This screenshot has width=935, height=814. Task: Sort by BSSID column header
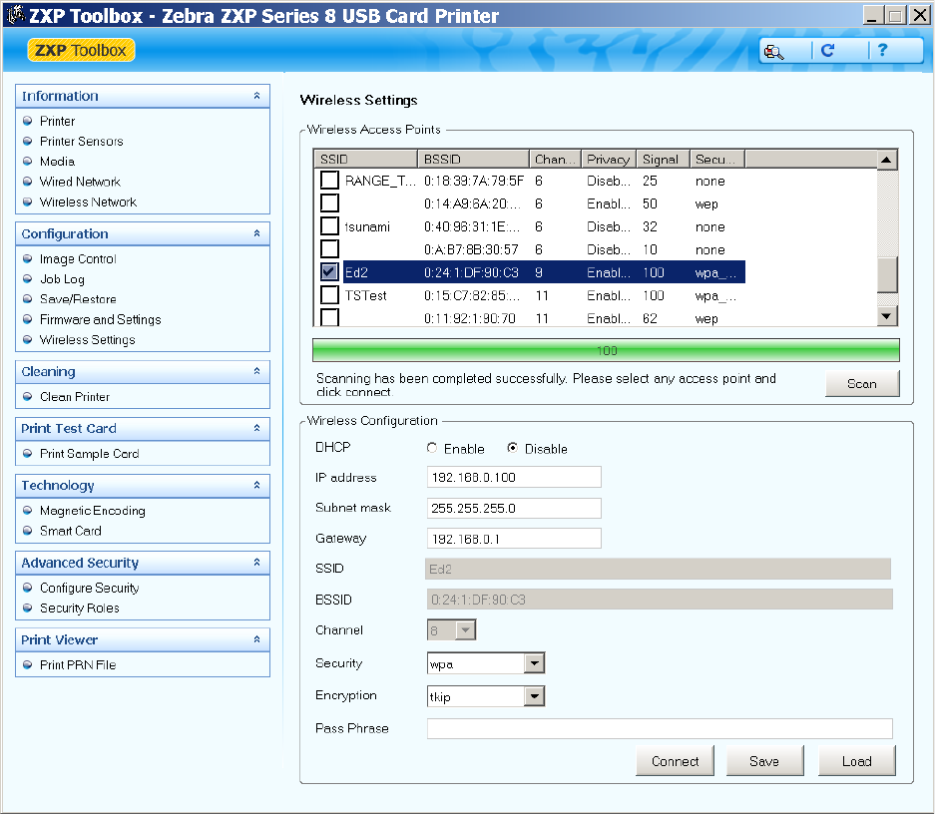(473, 159)
